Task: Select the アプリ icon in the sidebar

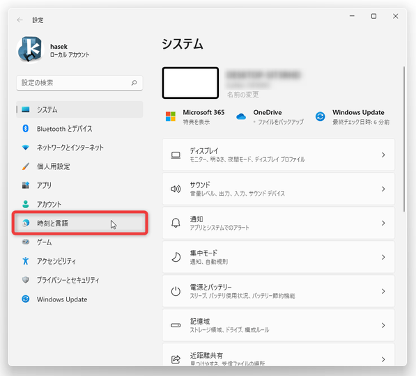Action: [26, 185]
